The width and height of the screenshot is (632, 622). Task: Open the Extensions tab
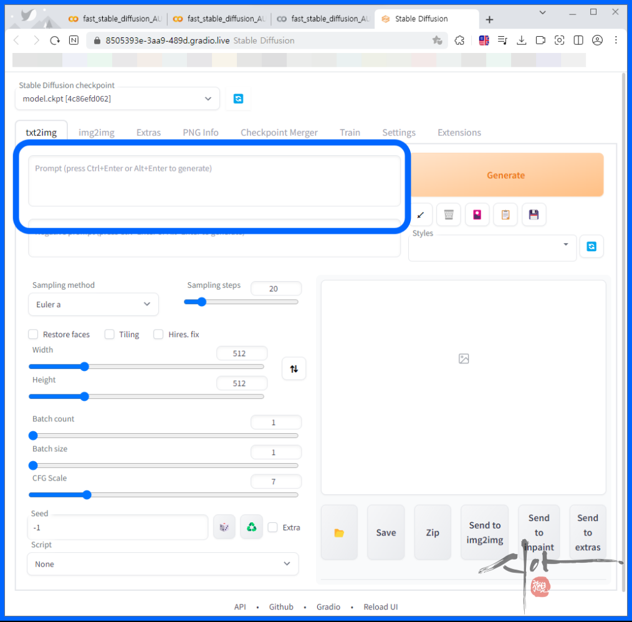pos(459,133)
